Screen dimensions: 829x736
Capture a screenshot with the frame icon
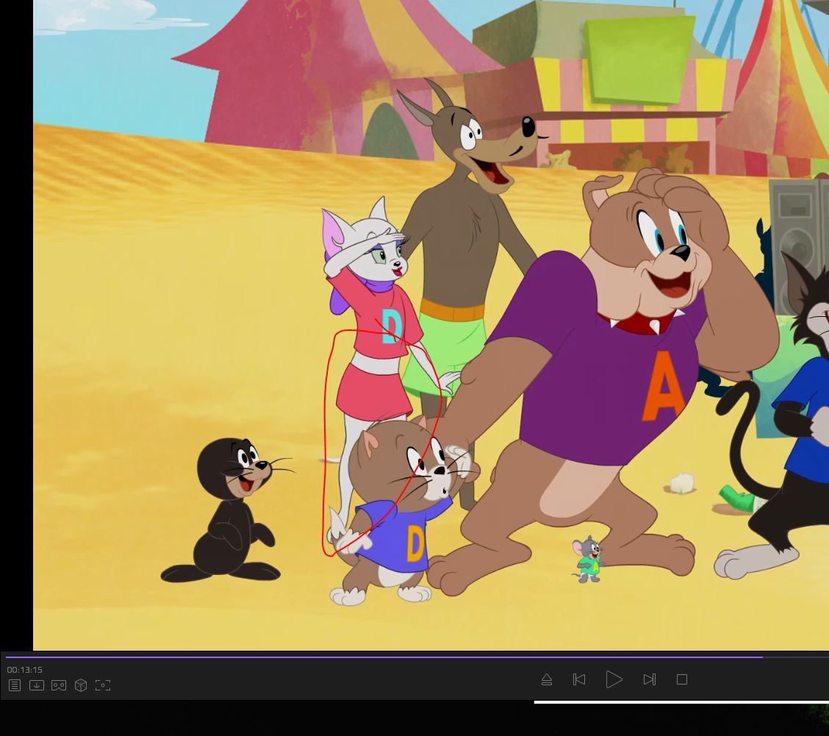[103, 685]
